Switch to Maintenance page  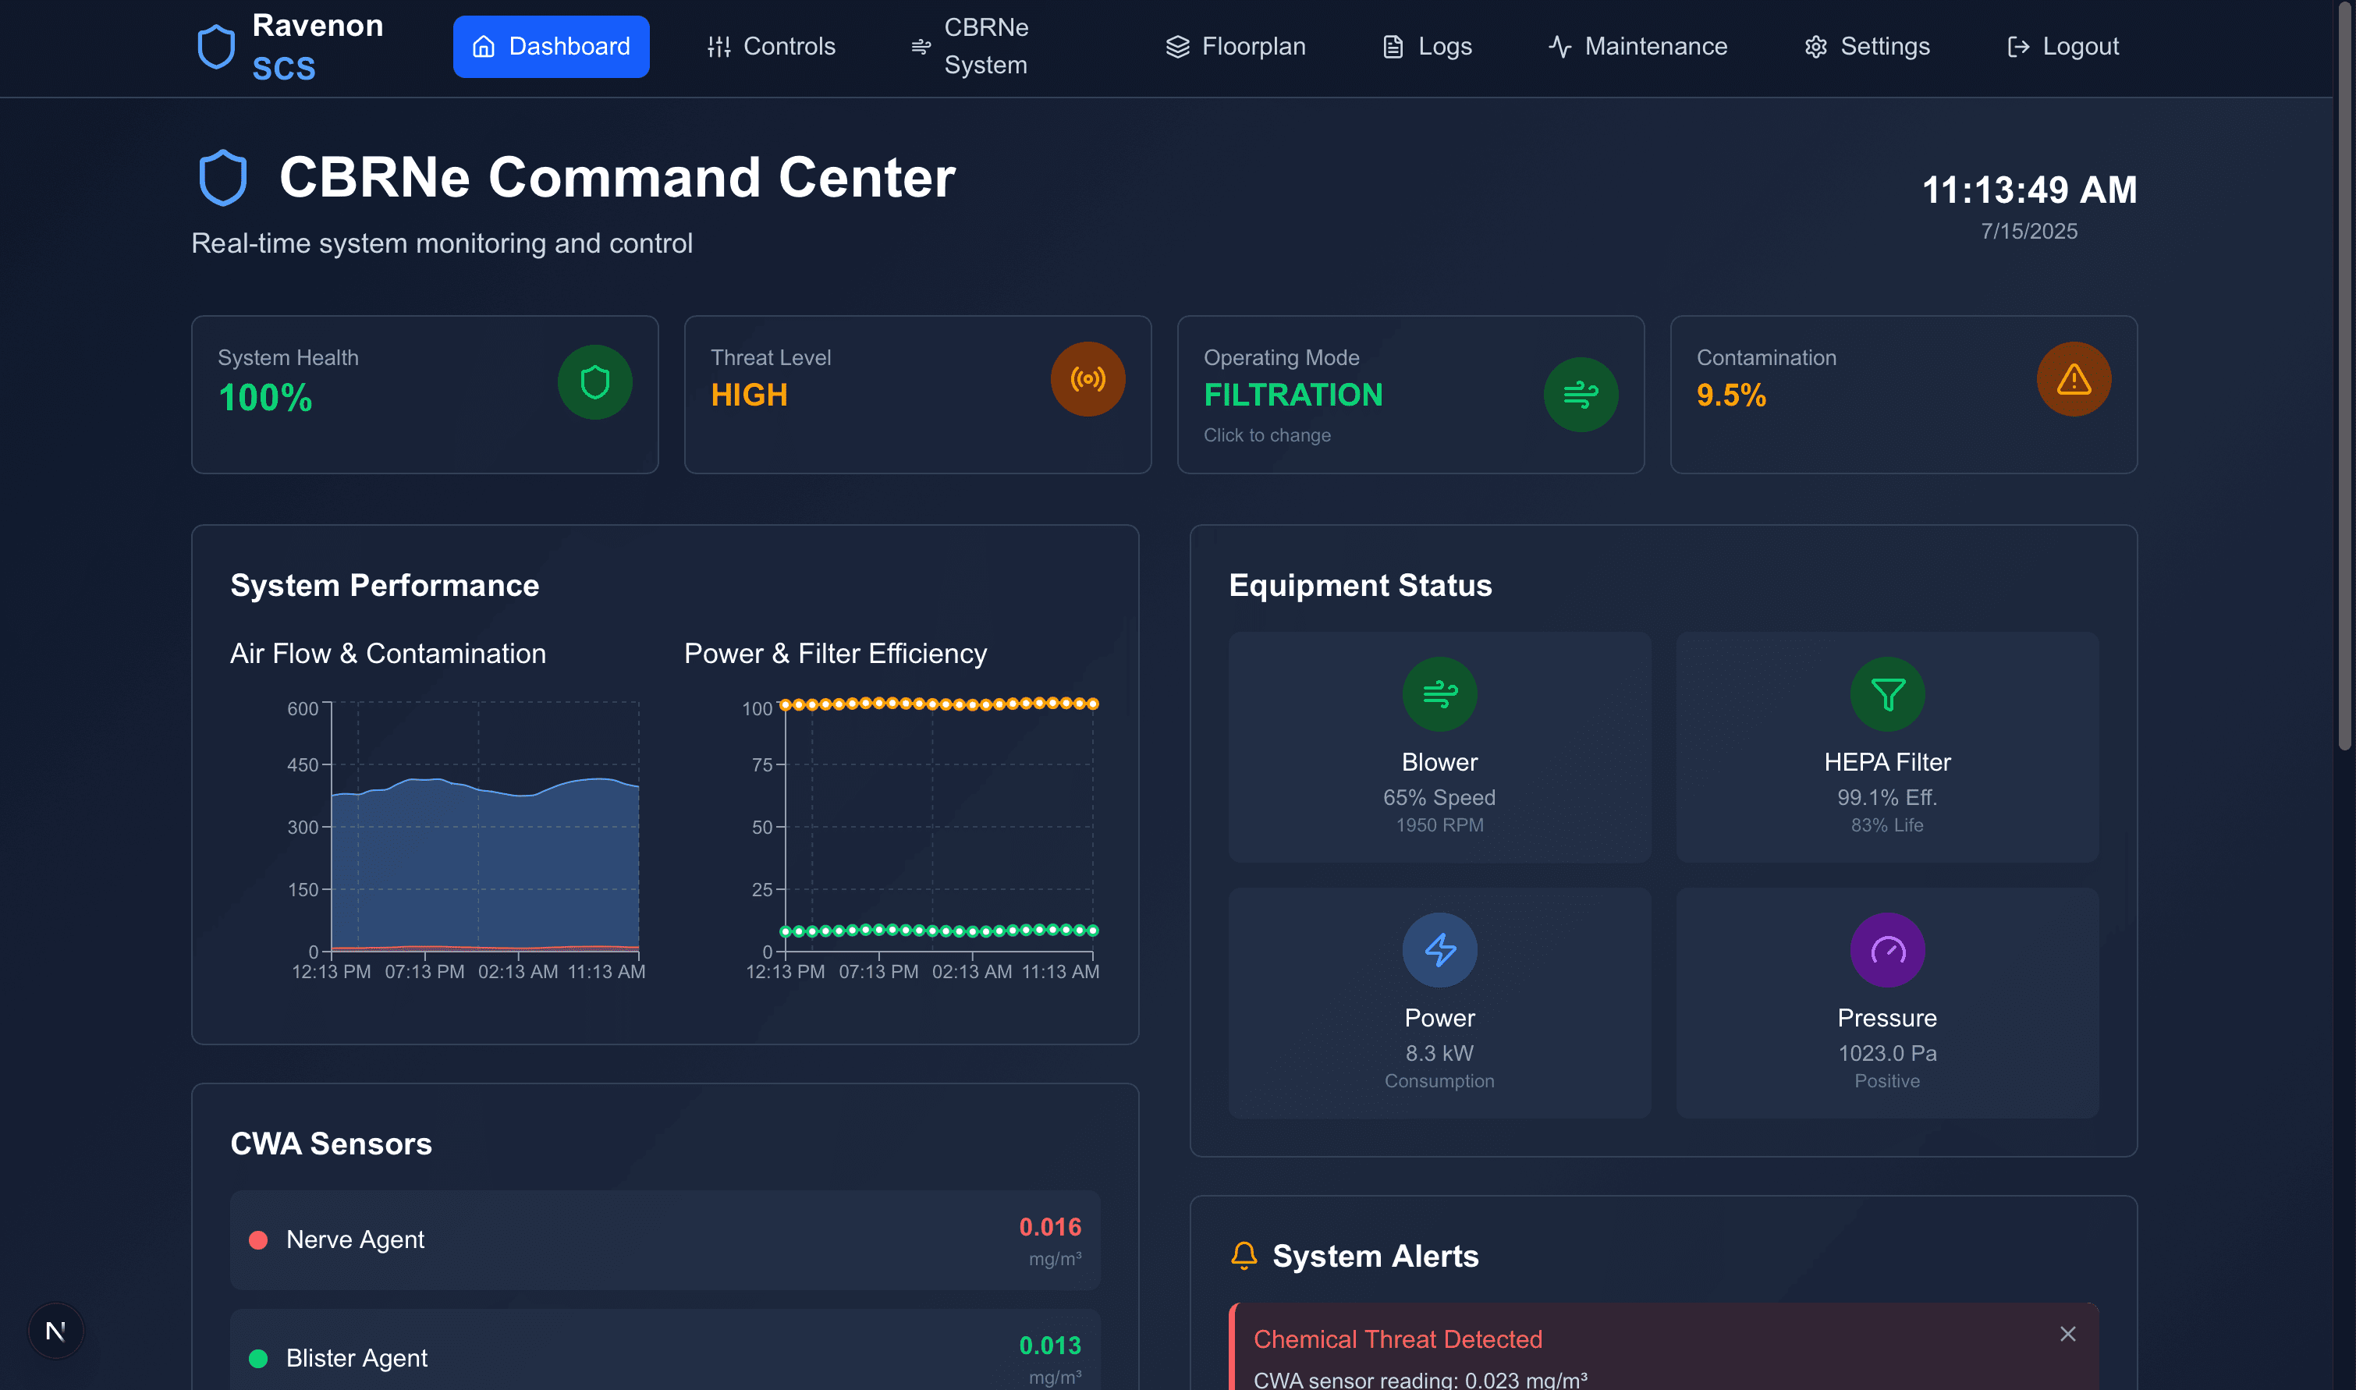pyautogui.click(x=1637, y=47)
